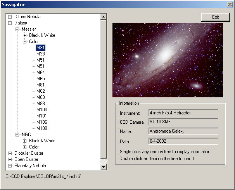
Task: Click the tree scrollbar down arrow
Action: 104,167
